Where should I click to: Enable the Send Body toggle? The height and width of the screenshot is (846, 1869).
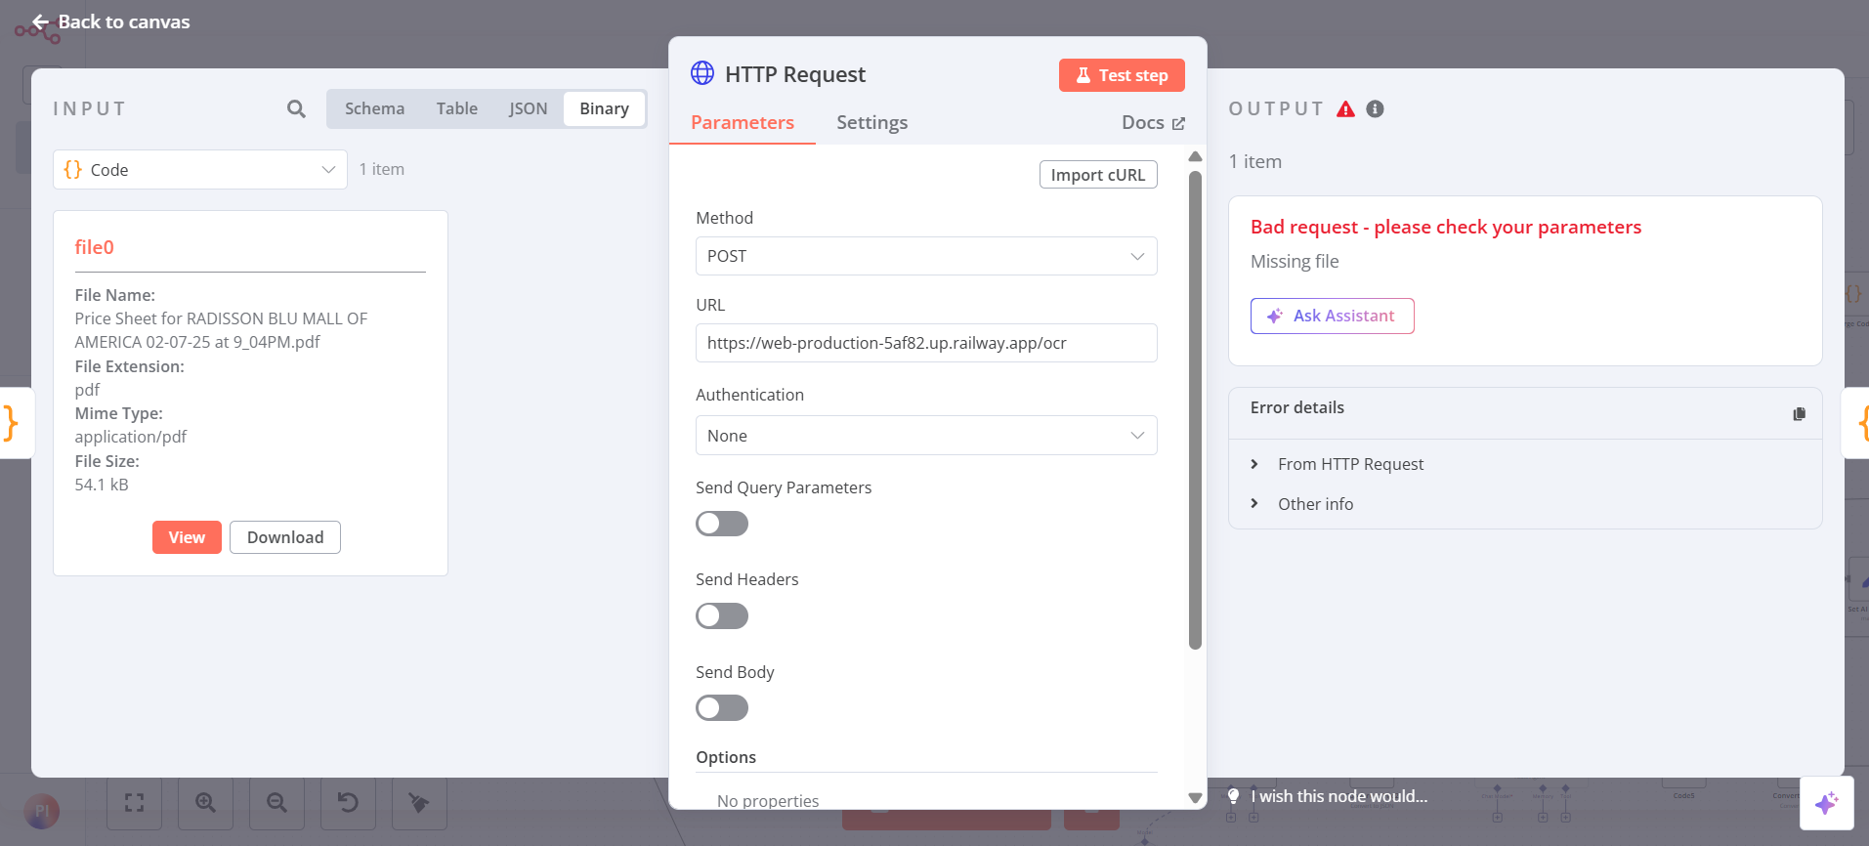click(722, 707)
